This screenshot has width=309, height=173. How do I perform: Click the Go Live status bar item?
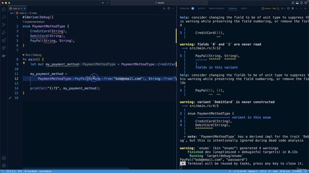[285, 171]
